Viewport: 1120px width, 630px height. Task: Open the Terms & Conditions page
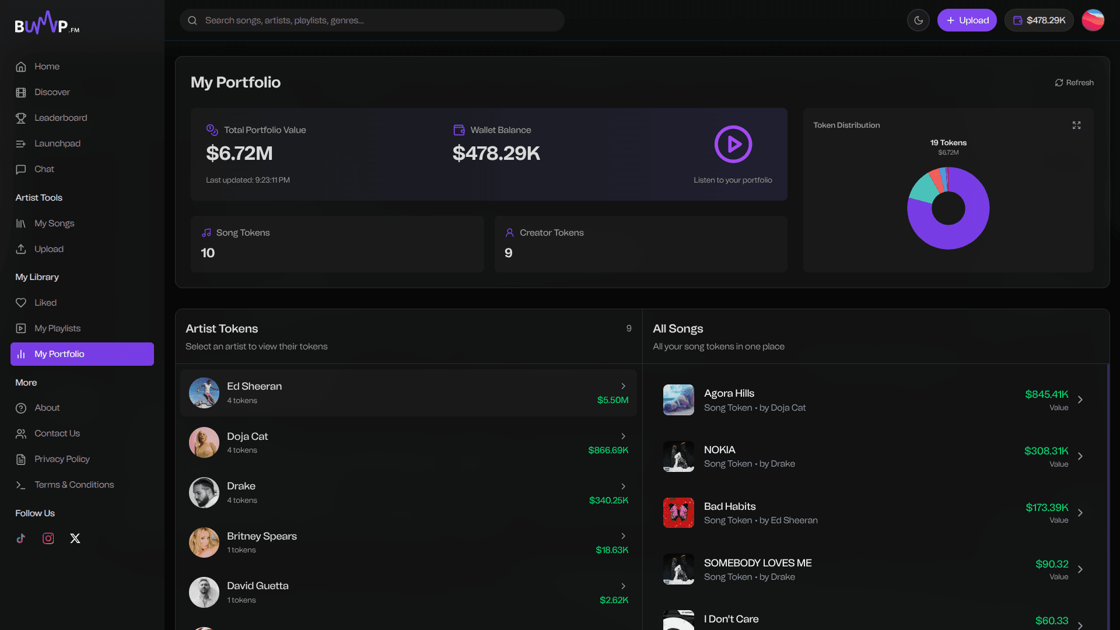(74, 484)
